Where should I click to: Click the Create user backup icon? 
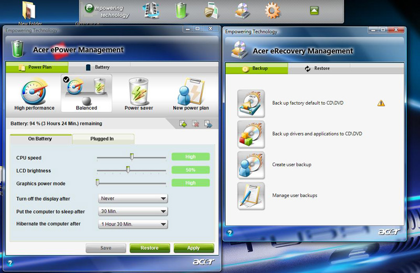click(x=251, y=165)
